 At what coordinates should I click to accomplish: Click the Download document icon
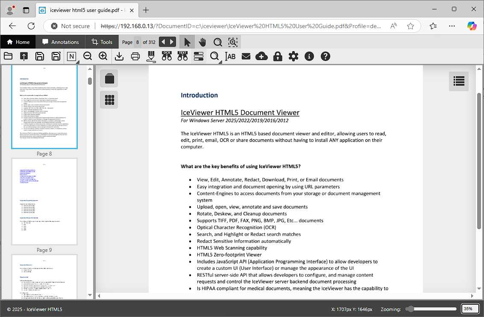(120, 56)
